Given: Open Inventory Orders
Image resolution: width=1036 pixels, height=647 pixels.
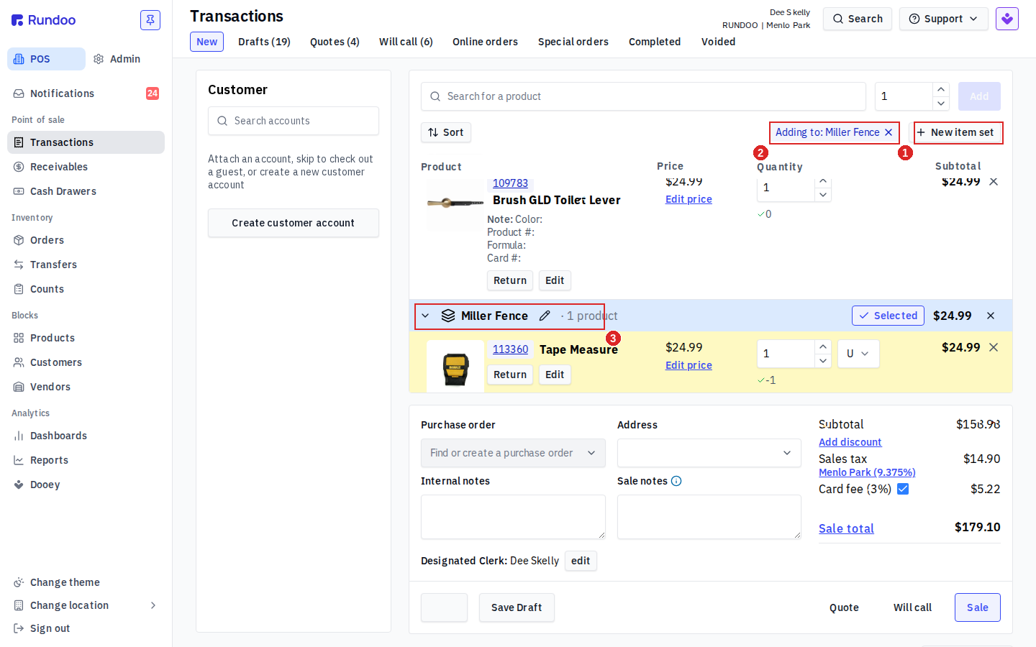Looking at the screenshot, I should (86, 240).
